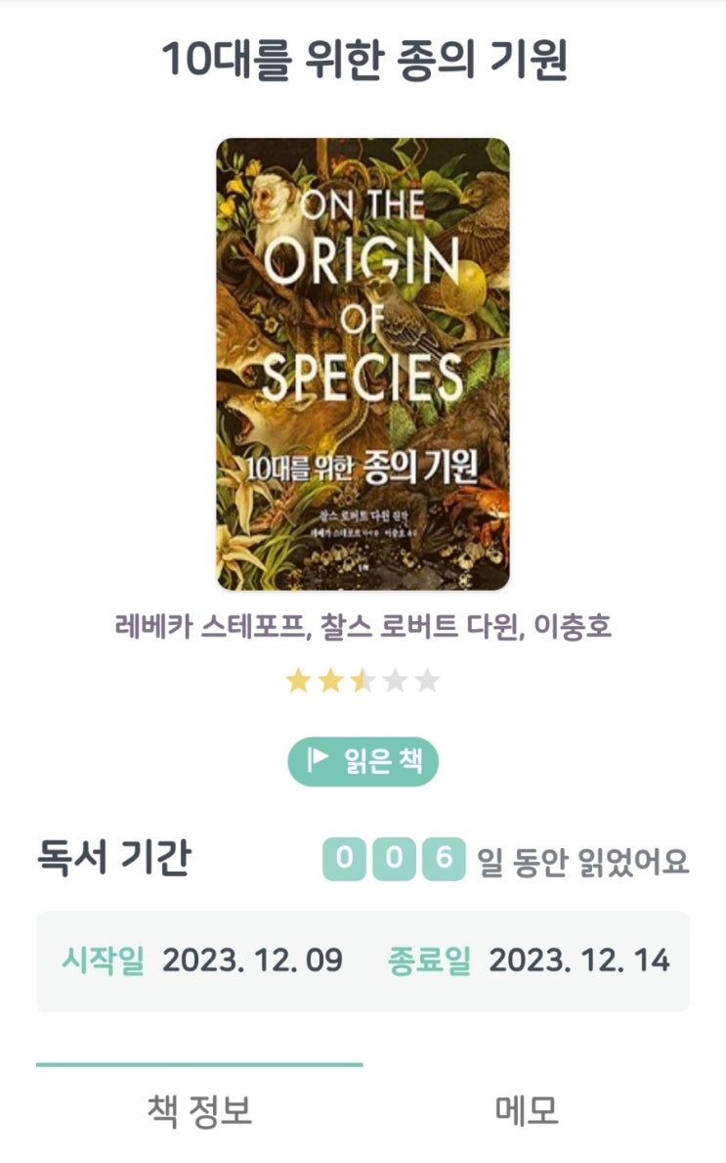This screenshot has height=1163, width=726.
Task: Click the first 0 digit box
Action: 344,860
